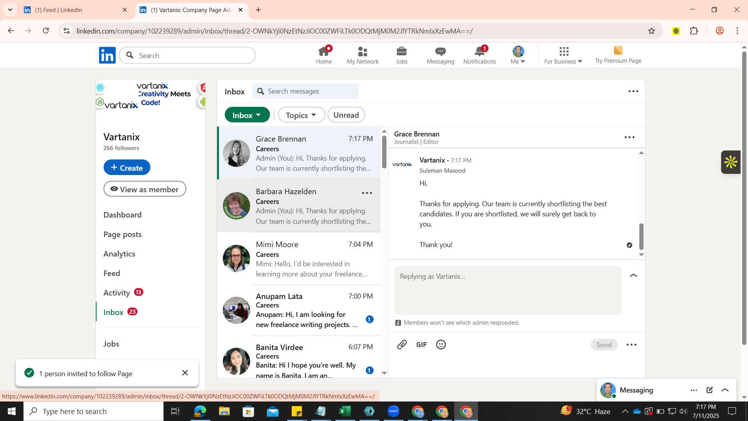Click the Send button

point(604,345)
